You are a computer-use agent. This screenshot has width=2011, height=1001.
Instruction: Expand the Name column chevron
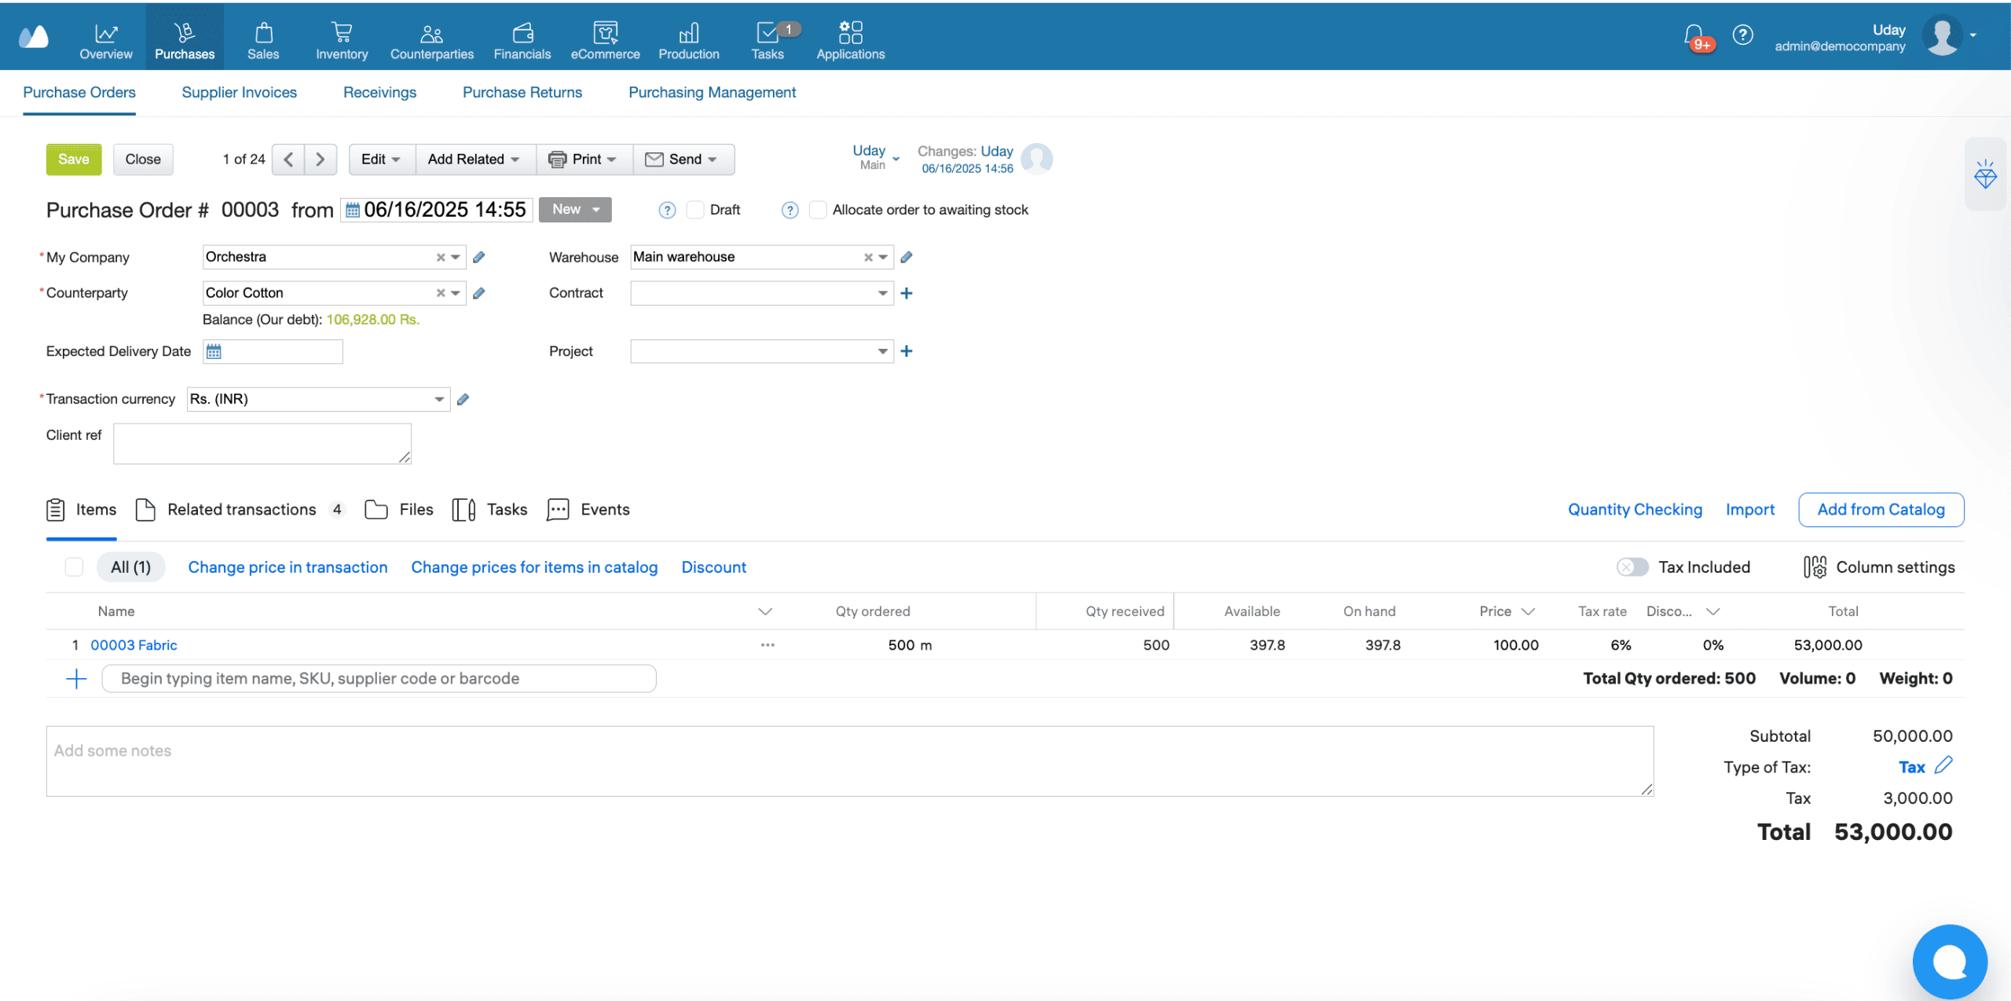point(765,611)
